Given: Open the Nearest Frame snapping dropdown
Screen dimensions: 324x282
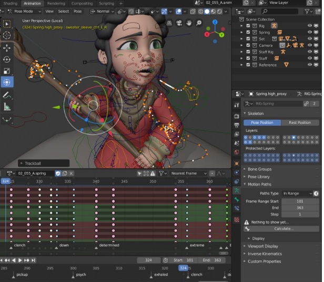Looking at the screenshot, I should (188, 173).
